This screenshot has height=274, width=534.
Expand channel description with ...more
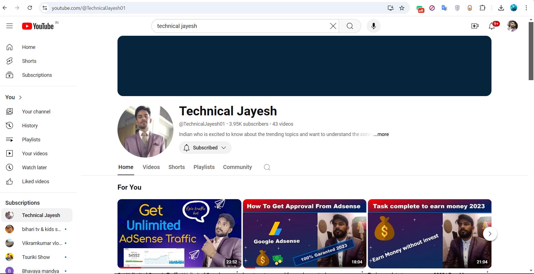point(381,134)
